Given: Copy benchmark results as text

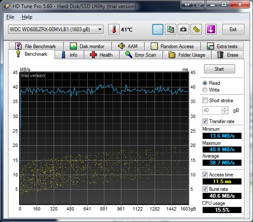Looking at the screenshot, I should pos(158,29).
